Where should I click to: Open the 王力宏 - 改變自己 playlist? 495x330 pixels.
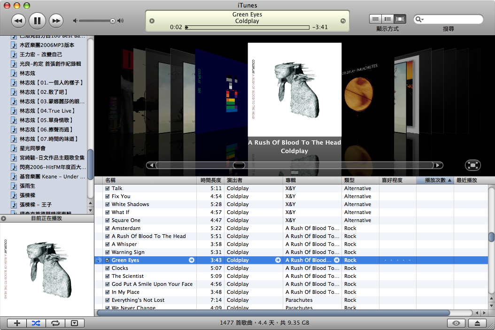click(x=41, y=54)
